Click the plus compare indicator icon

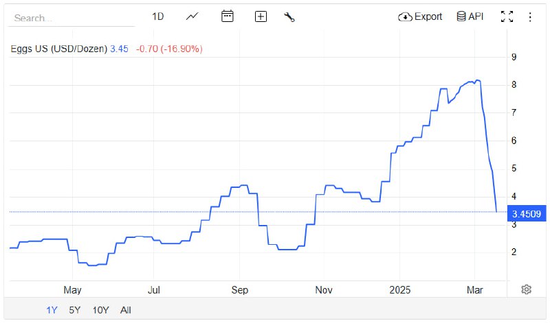261,16
